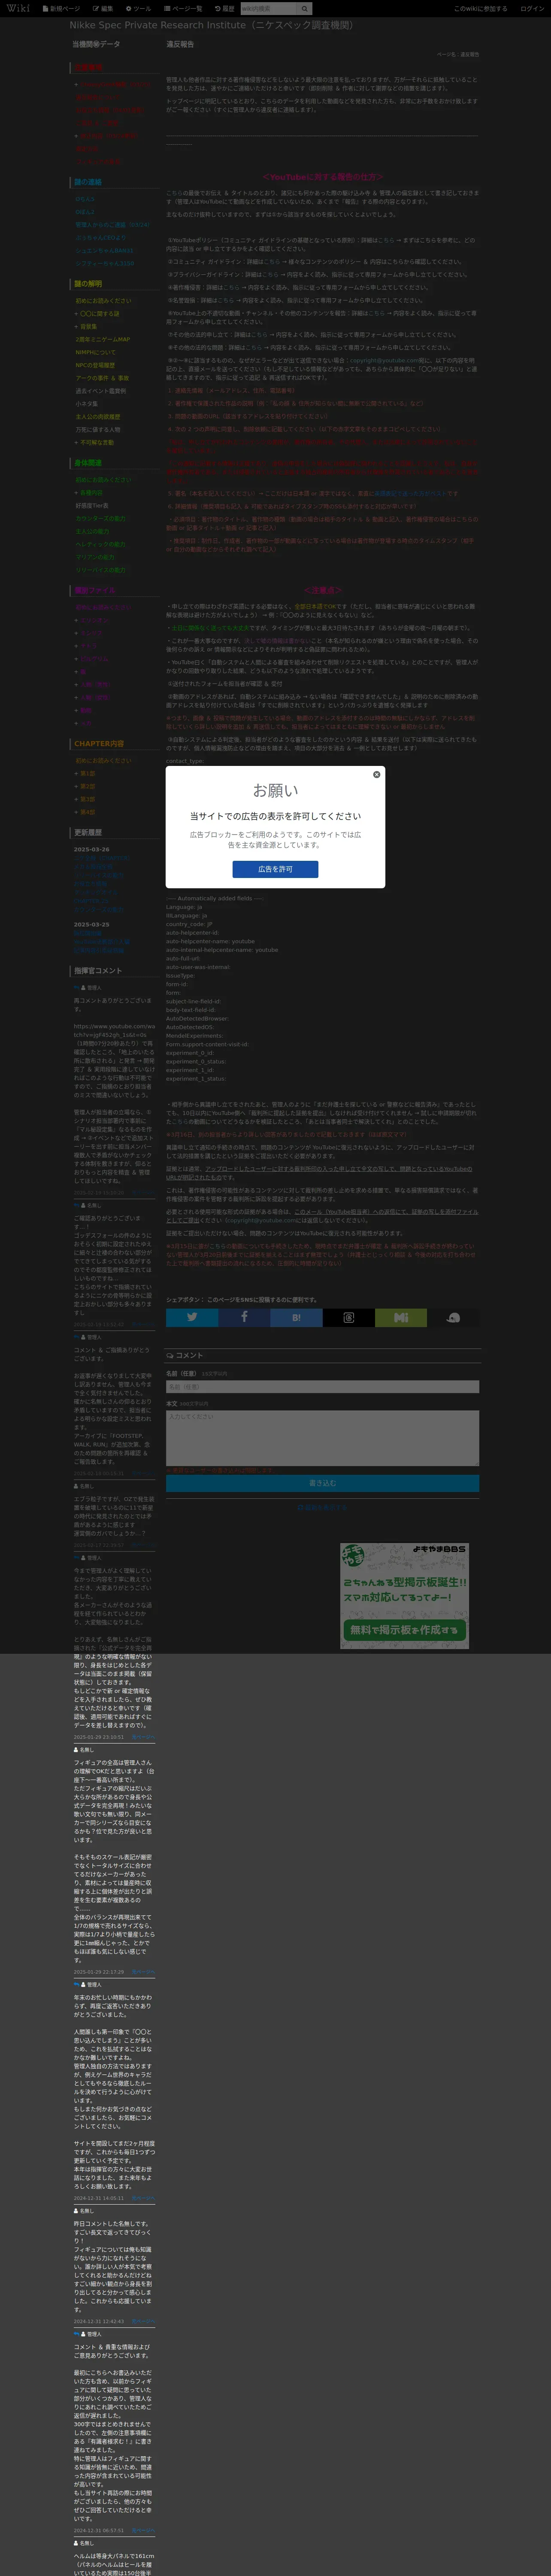
Task: Share page via Twitter icon
Action: click(192, 1317)
